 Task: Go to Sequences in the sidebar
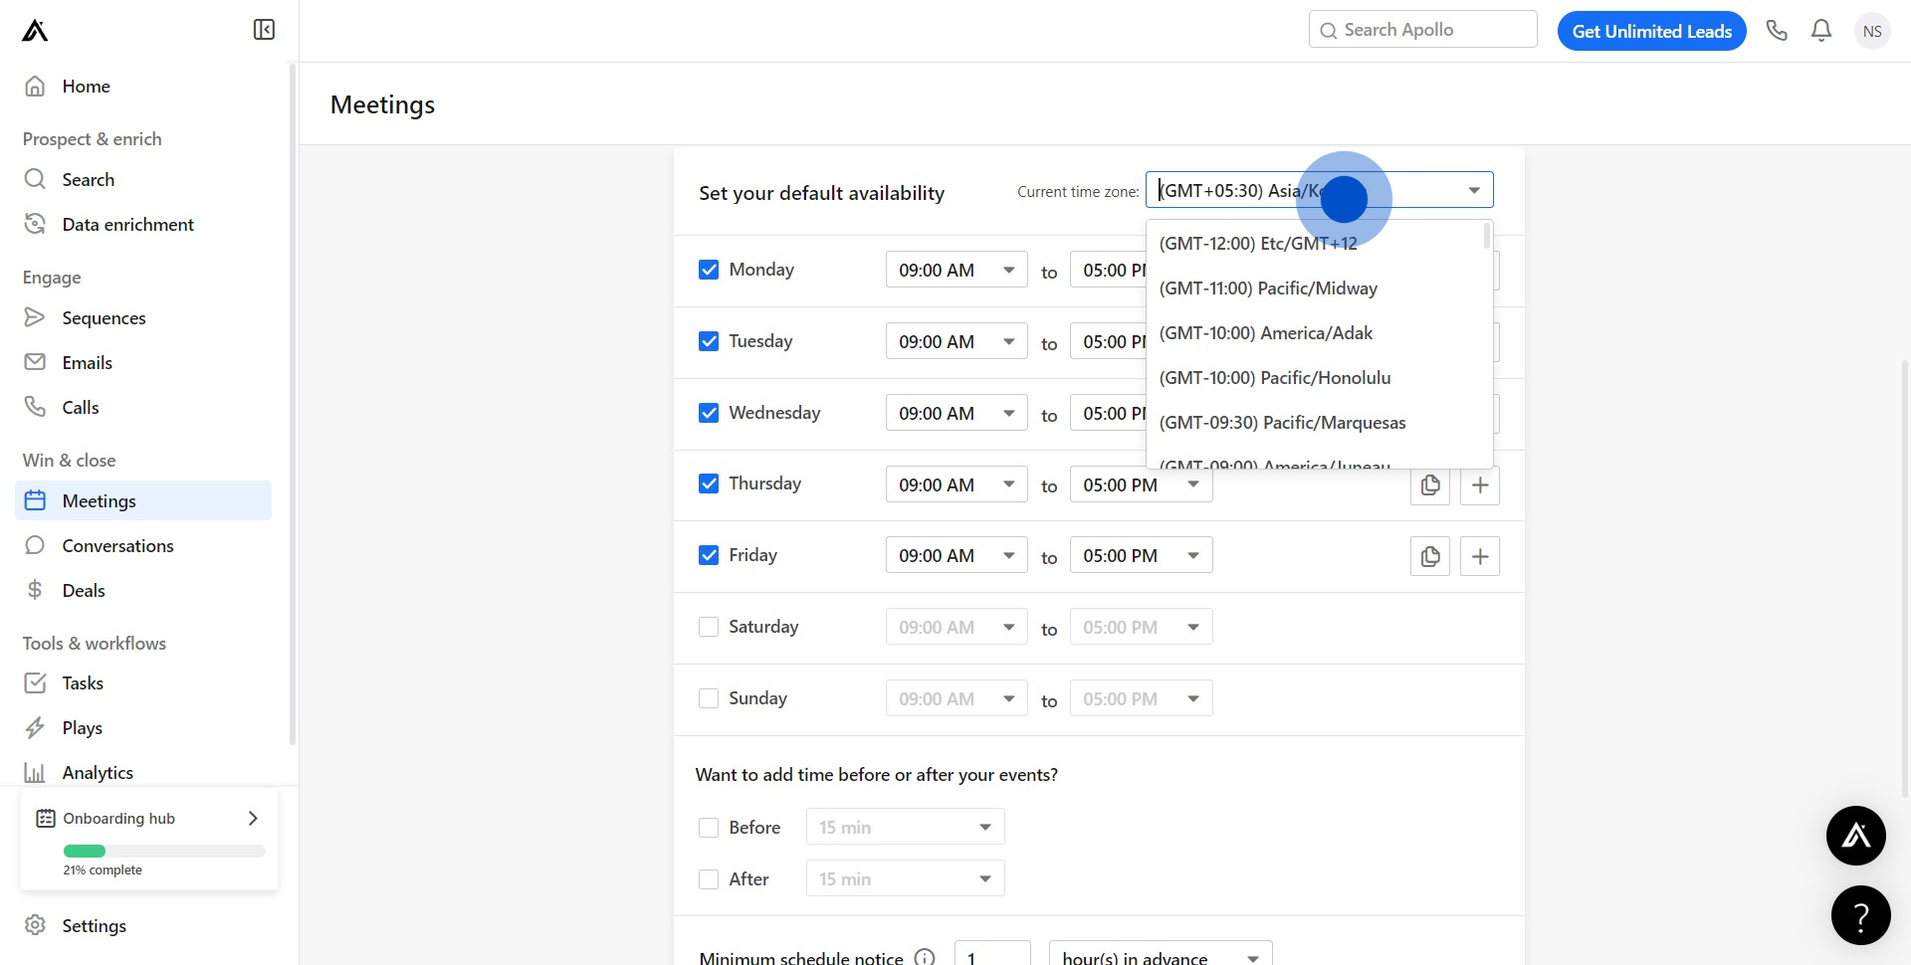click(x=104, y=318)
